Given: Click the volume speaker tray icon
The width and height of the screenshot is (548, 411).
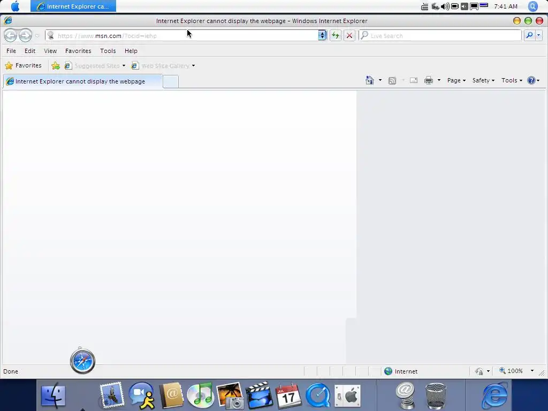Looking at the screenshot, I should [x=445, y=6].
